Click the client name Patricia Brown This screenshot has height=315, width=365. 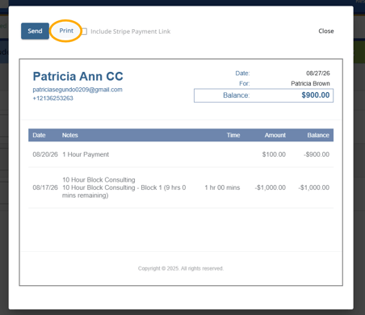tap(310, 83)
